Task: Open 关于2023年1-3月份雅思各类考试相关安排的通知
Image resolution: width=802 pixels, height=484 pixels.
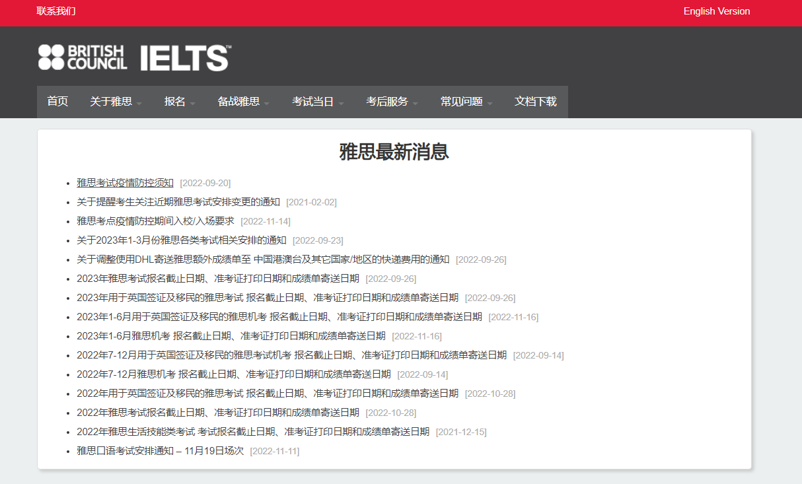Action: 182,240
